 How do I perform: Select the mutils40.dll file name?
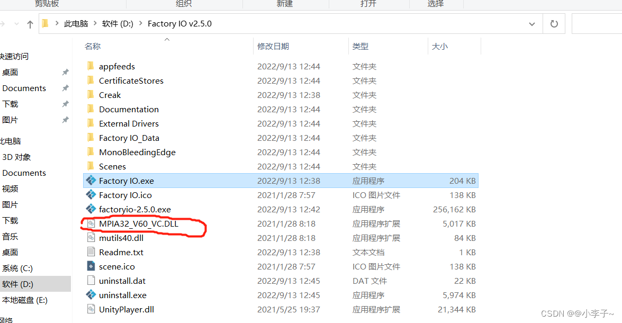click(121, 238)
